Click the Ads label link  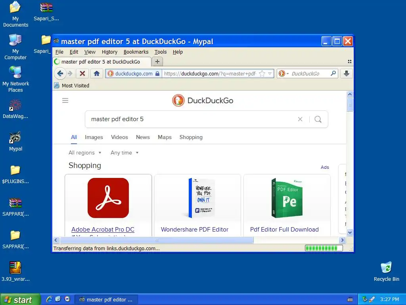325,167
